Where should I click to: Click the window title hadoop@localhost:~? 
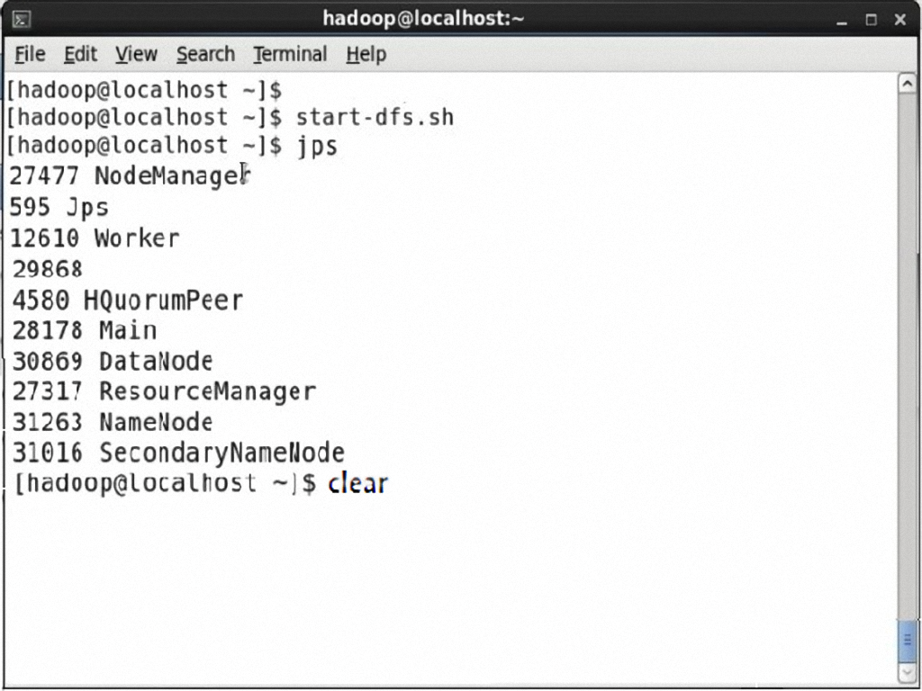click(423, 19)
